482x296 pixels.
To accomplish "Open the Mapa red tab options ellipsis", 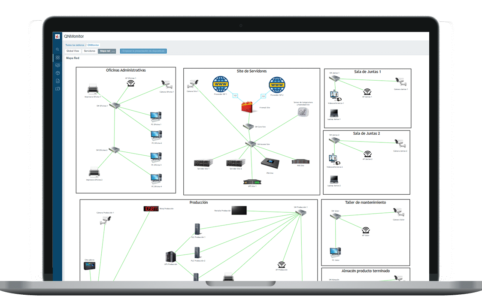I will click(x=113, y=51).
